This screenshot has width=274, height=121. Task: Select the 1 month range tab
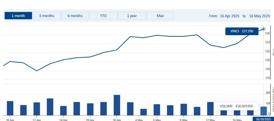point(18,16)
